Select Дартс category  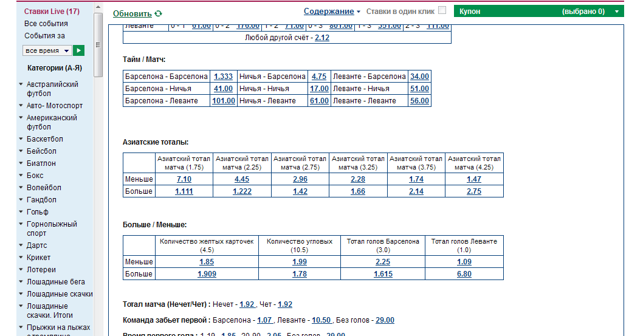pos(37,245)
